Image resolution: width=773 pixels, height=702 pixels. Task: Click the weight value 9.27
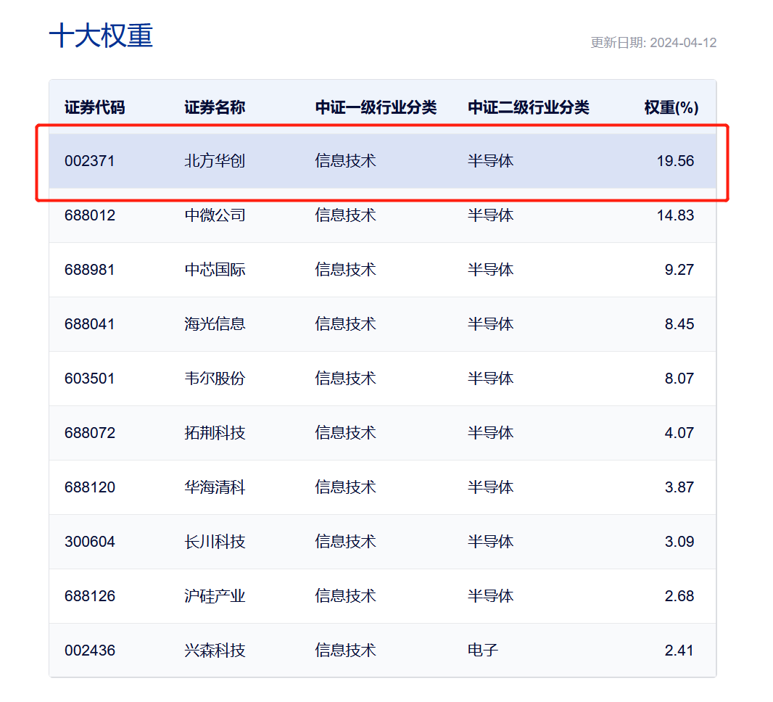point(679,271)
